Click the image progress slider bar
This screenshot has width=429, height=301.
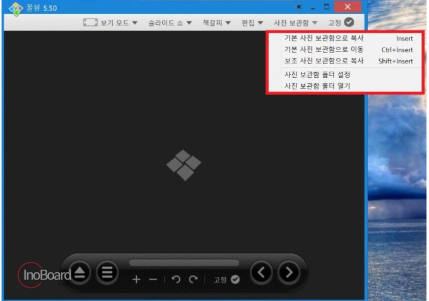(184, 263)
